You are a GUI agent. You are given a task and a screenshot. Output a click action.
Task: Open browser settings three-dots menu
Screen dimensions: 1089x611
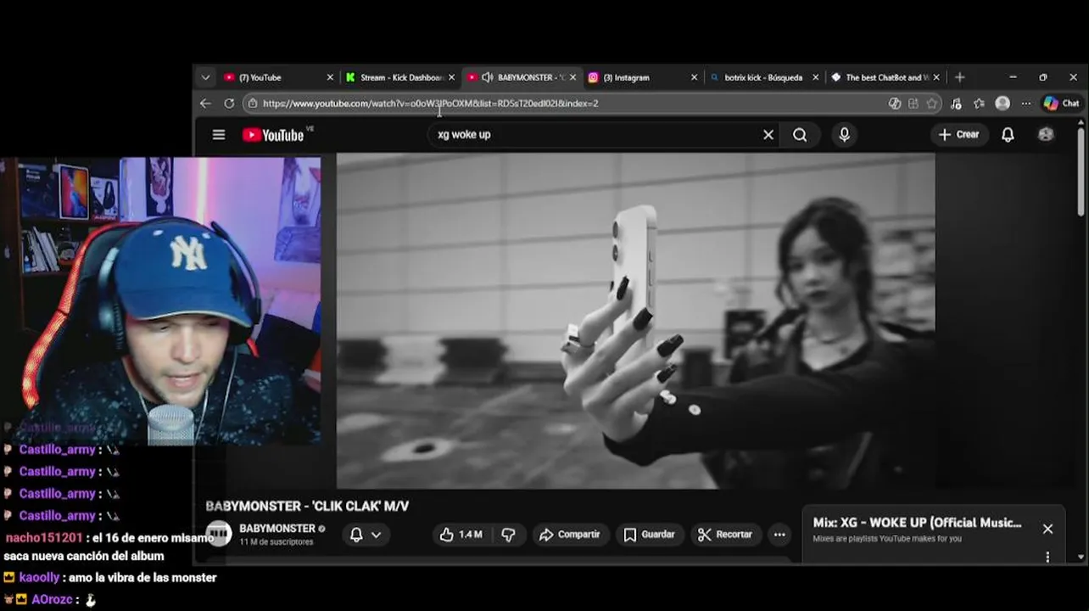tap(1026, 104)
